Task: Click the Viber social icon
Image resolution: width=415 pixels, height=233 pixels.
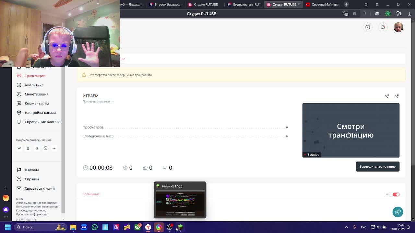Action: click(x=45, y=148)
